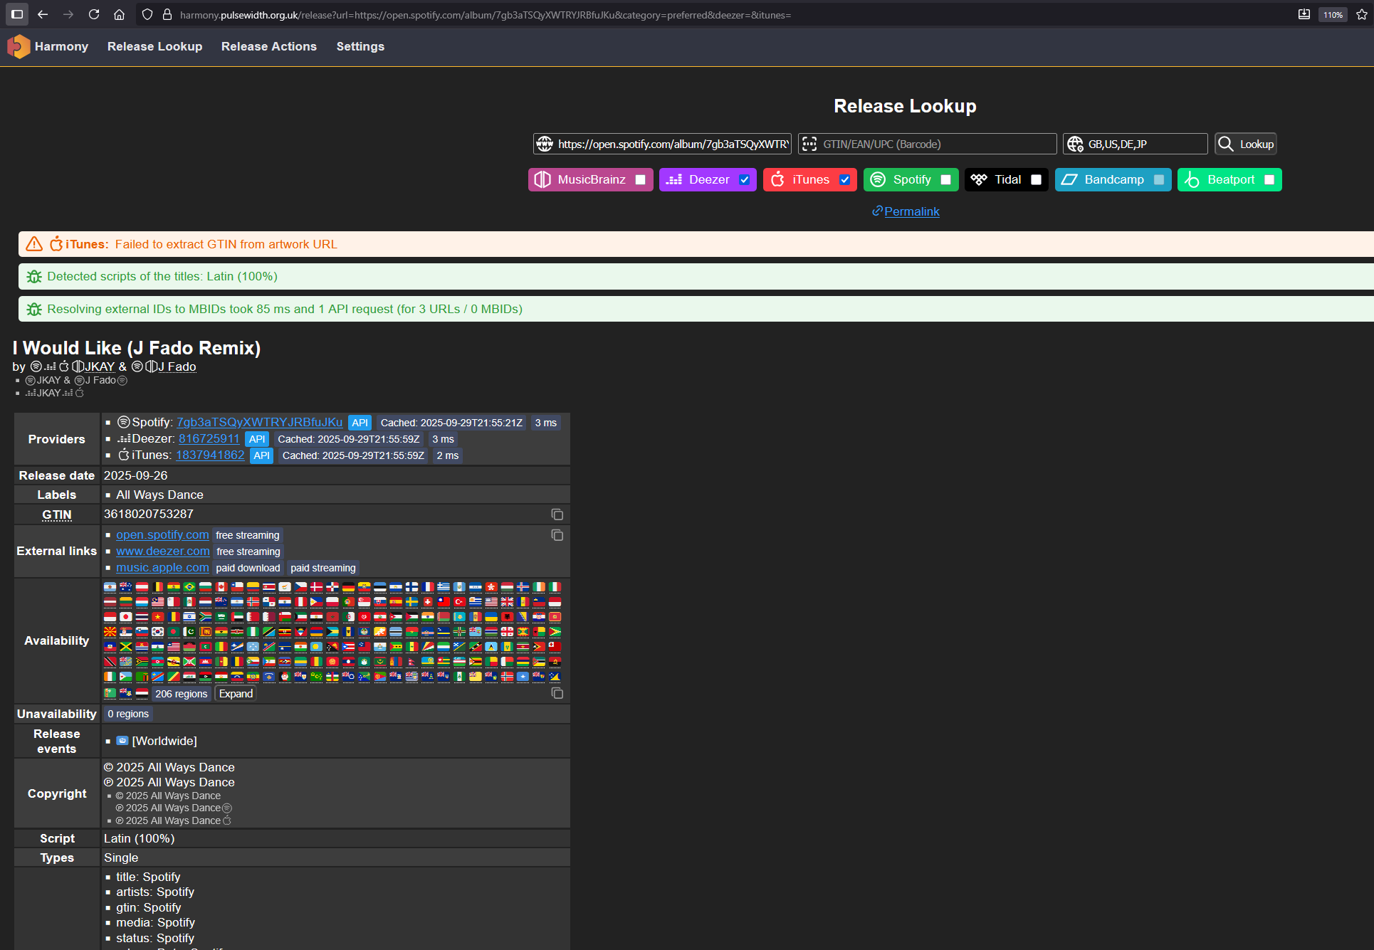Show the 206 regions availability list
1374x950 pixels.
point(181,694)
